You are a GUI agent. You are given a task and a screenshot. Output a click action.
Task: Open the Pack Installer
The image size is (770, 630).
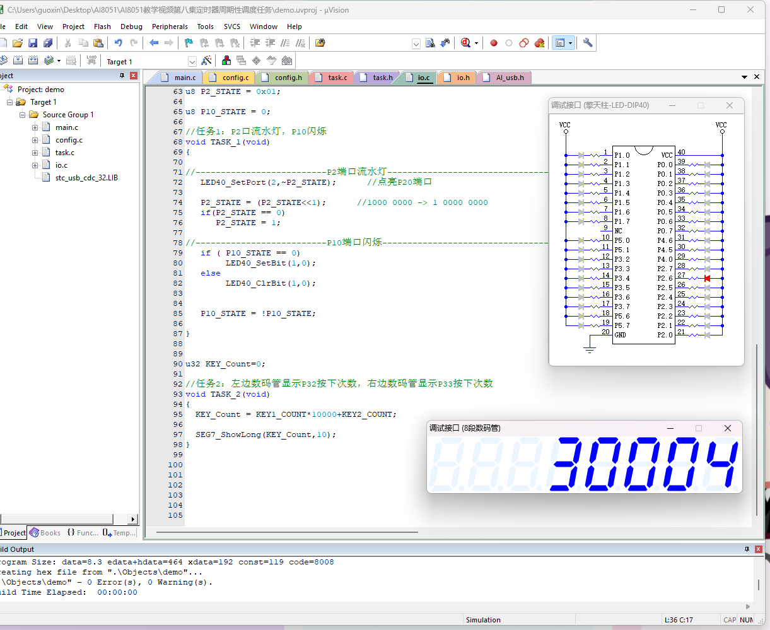(287, 61)
